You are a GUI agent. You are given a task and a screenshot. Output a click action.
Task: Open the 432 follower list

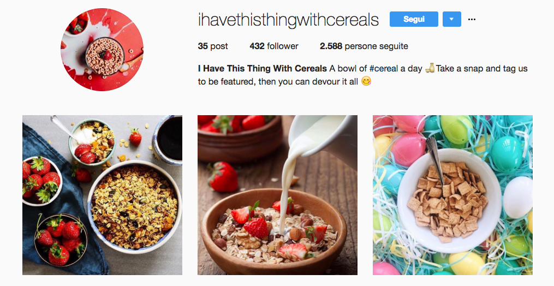(x=274, y=46)
